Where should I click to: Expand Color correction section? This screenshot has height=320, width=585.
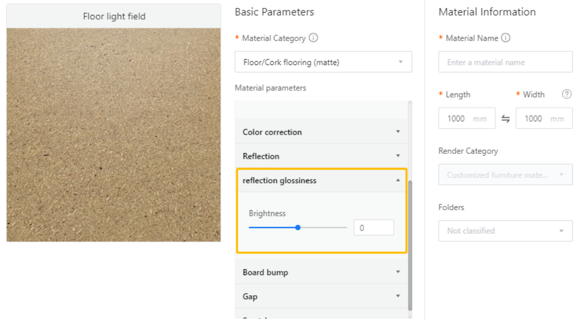pyautogui.click(x=321, y=132)
